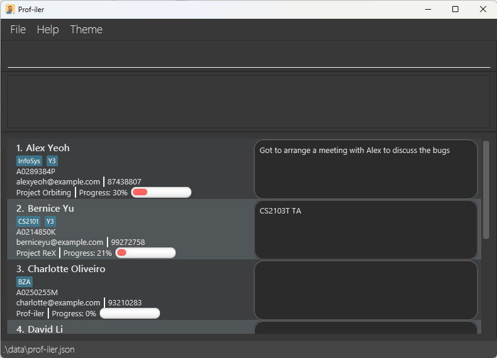The image size is (497, 358).
Task: Click the CS2101 tag on Bernice Yu
Action: [x=28, y=221]
